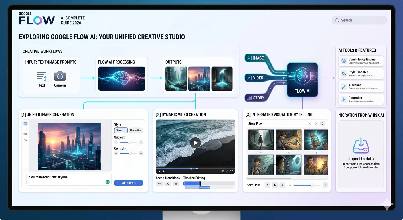Increase the Subject value with its plus button
Image resolution: width=403 pixels, height=220 pixels.
point(141,142)
